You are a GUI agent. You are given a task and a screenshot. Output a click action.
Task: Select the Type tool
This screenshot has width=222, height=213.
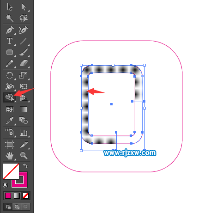[10, 41]
